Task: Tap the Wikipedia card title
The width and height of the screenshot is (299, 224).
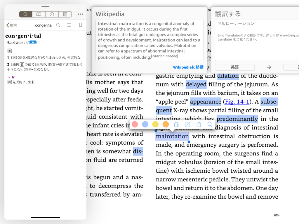Action: [x=110, y=14]
